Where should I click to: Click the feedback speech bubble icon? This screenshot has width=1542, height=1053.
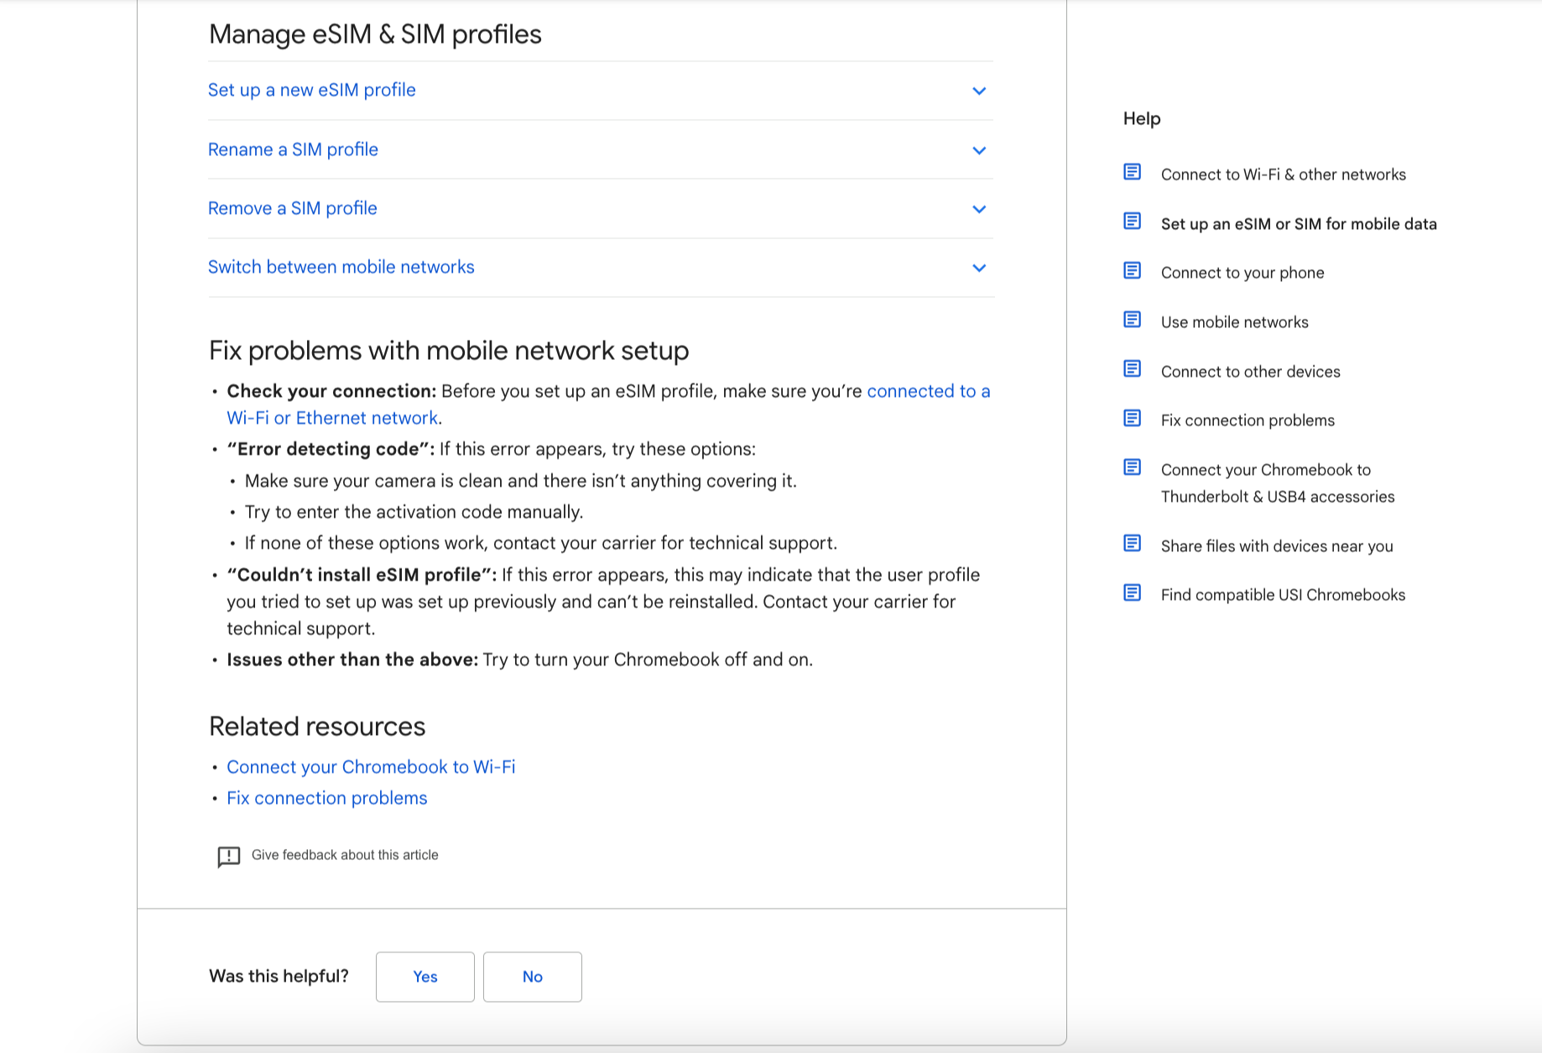228,856
